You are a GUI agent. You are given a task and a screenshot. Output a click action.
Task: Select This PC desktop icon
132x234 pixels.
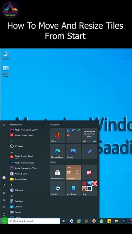point(6,55)
